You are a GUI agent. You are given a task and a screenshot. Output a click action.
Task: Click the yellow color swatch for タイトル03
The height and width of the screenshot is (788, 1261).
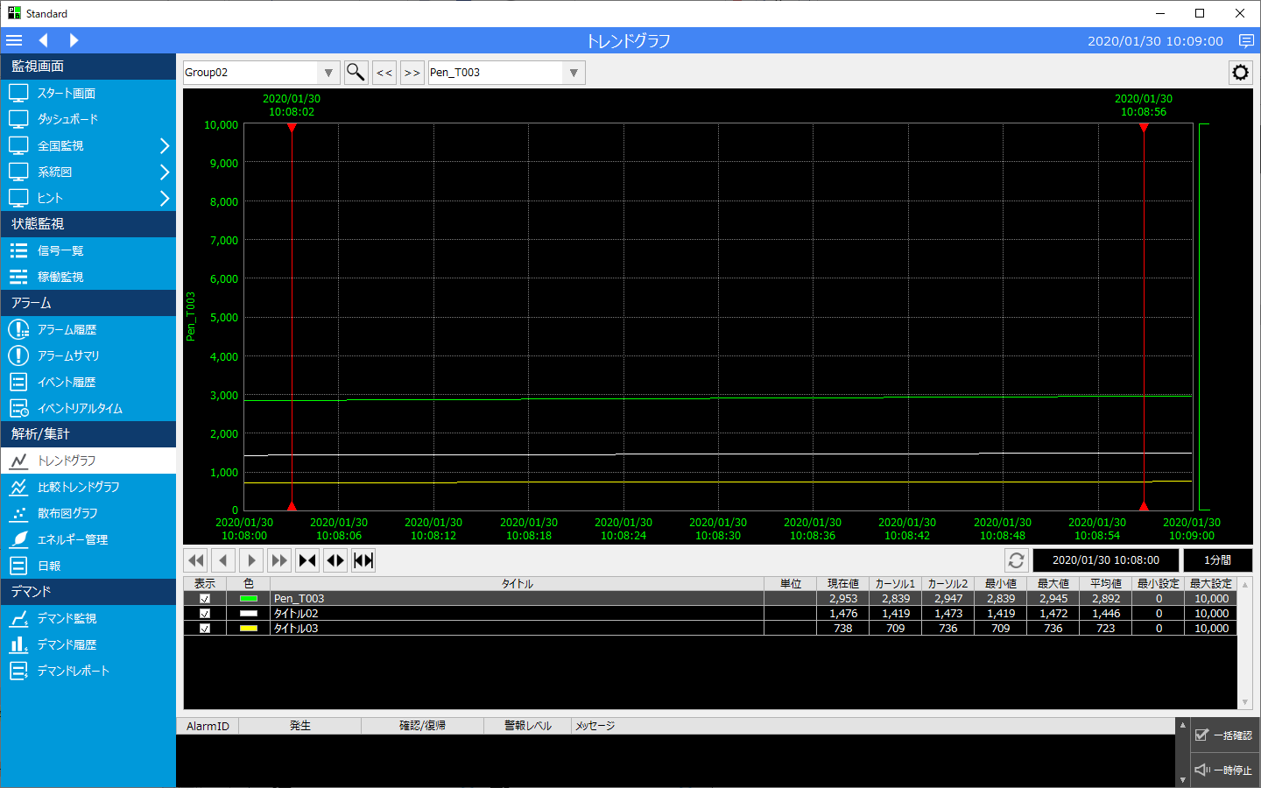pyautogui.click(x=249, y=629)
